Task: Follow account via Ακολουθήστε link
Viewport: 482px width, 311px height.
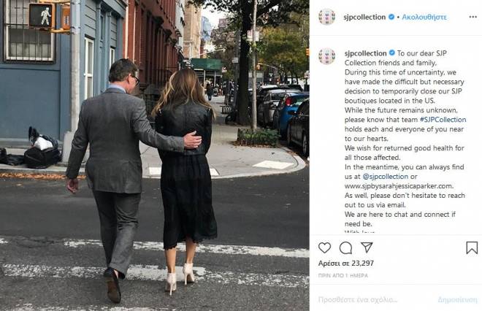Action: 424,17
